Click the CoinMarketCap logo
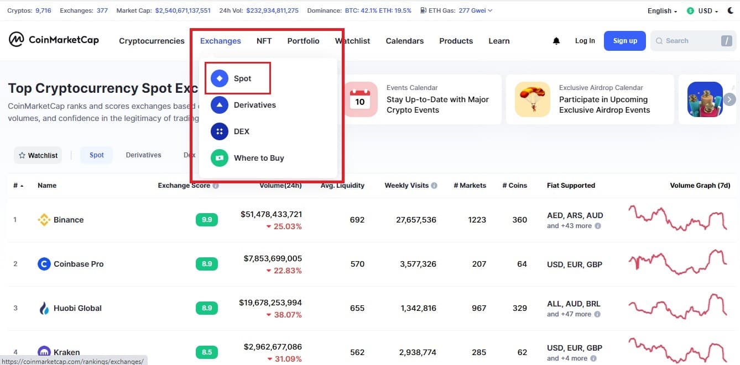 pyautogui.click(x=54, y=40)
